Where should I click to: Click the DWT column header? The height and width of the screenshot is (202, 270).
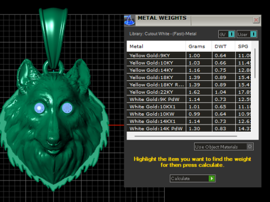tap(223, 47)
